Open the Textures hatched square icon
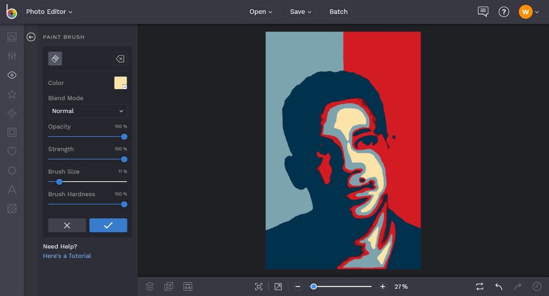The height and width of the screenshot is (296, 549). [12, 208]
